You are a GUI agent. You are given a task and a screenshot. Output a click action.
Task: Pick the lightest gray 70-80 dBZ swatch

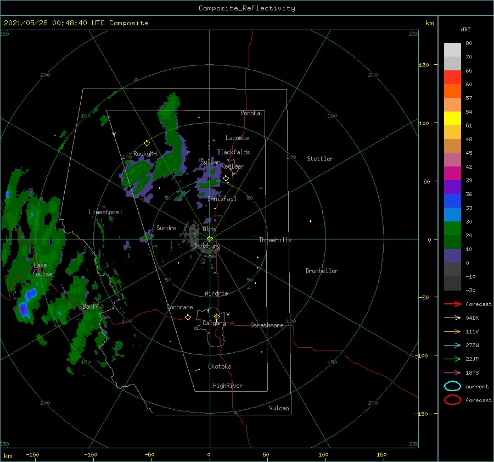452,50
